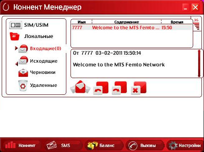Switch to the Баланс tab
The width and height of the screenshot is (204, 152).
(104, 145)
